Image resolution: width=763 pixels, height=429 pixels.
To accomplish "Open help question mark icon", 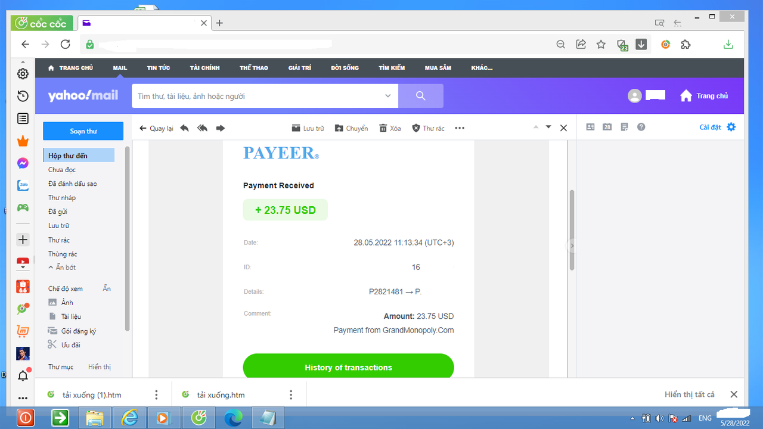I will tap(641, 127).
